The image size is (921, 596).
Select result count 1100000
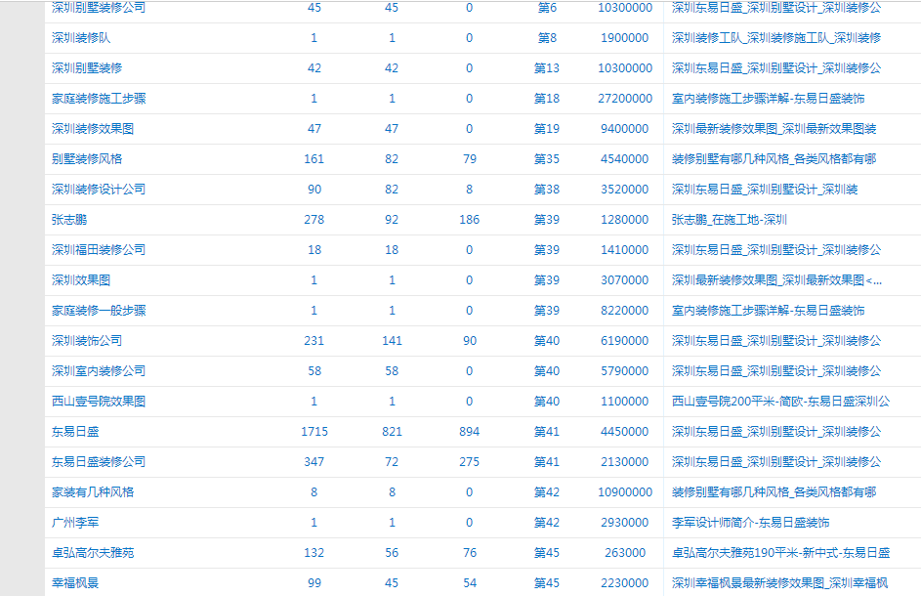pos(625,402)
